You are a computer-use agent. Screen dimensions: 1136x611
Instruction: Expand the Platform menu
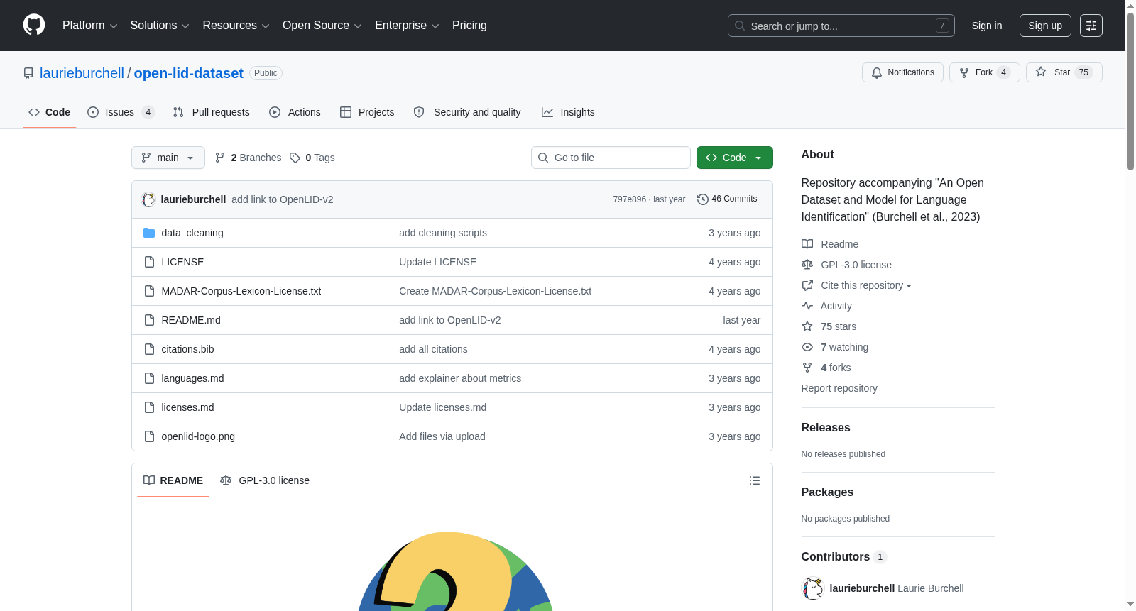click(x=90, y=26)
